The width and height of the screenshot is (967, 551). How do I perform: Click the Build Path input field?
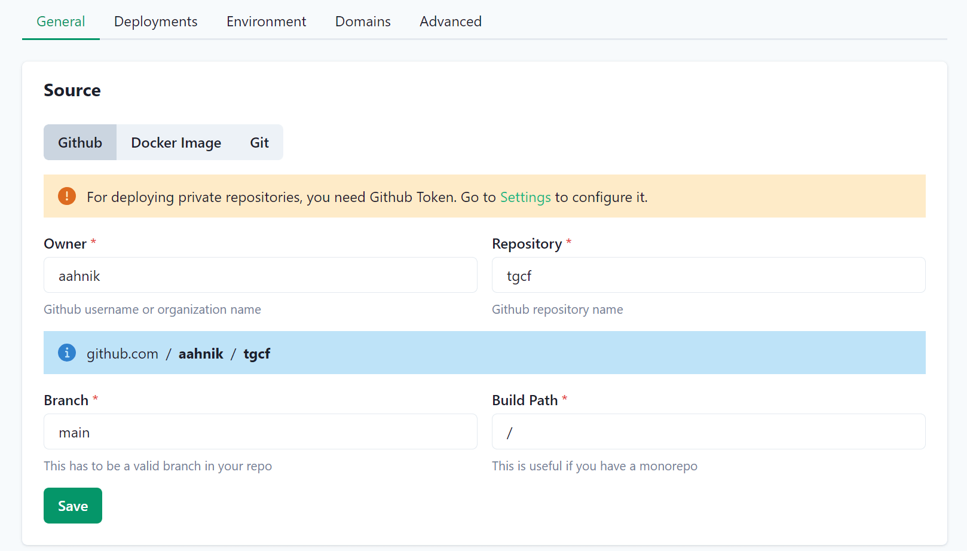click(709, 431)
